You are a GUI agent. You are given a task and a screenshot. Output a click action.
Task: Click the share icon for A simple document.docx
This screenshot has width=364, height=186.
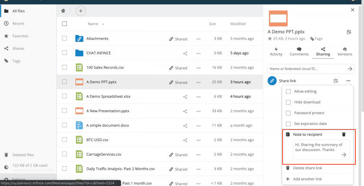click(x=185, y=126)
